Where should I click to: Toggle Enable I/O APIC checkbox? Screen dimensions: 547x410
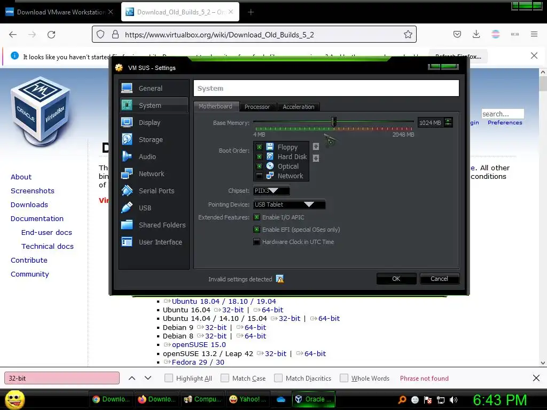(x=257, y=217)
